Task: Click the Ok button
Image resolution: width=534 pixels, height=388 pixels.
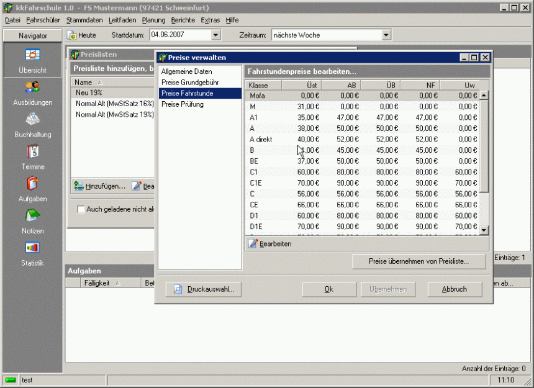Action: click(x=329, y=289)
